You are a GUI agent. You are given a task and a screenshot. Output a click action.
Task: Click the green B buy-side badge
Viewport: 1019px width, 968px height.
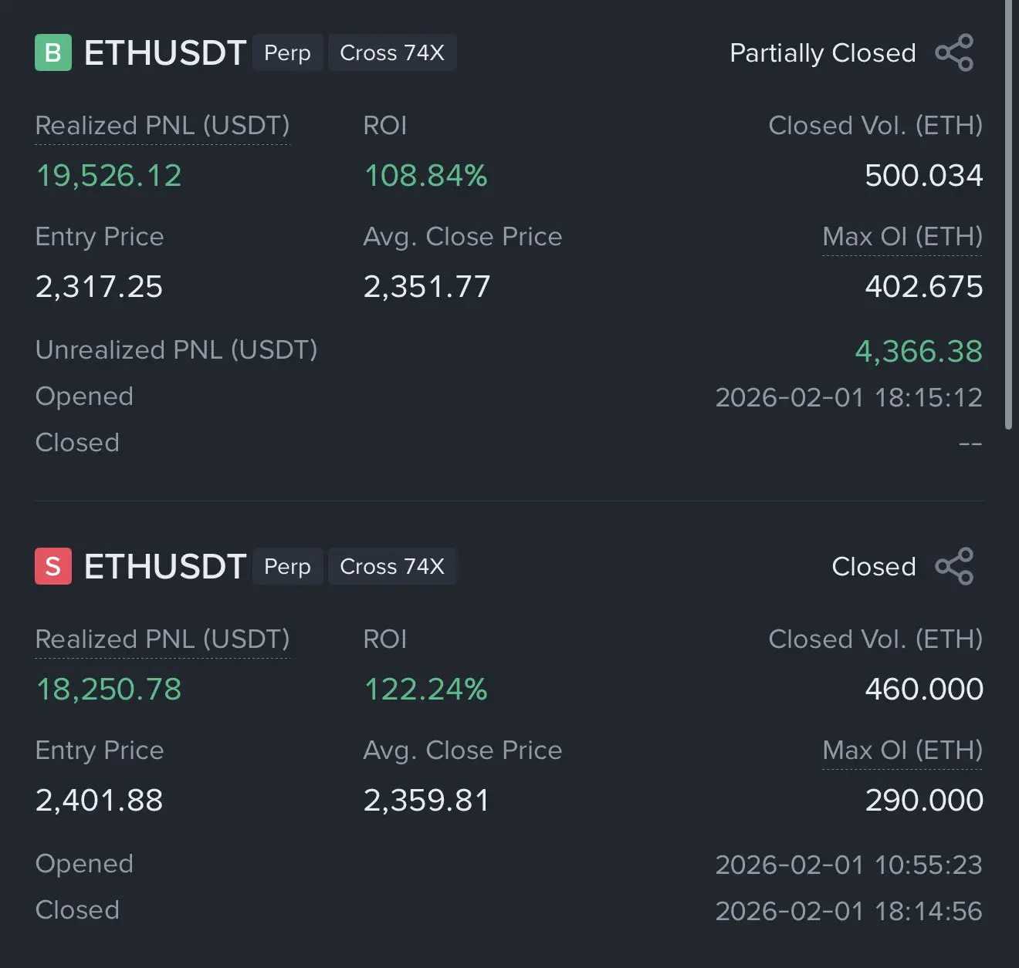point(53,52)
